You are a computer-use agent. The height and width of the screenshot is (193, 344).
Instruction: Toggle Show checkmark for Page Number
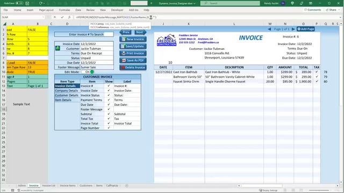pos(109,128)
